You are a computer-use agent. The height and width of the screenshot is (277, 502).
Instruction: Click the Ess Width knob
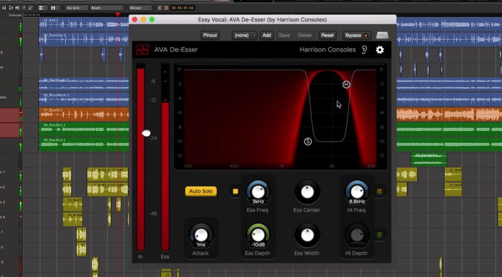click(x=306, y=235)
